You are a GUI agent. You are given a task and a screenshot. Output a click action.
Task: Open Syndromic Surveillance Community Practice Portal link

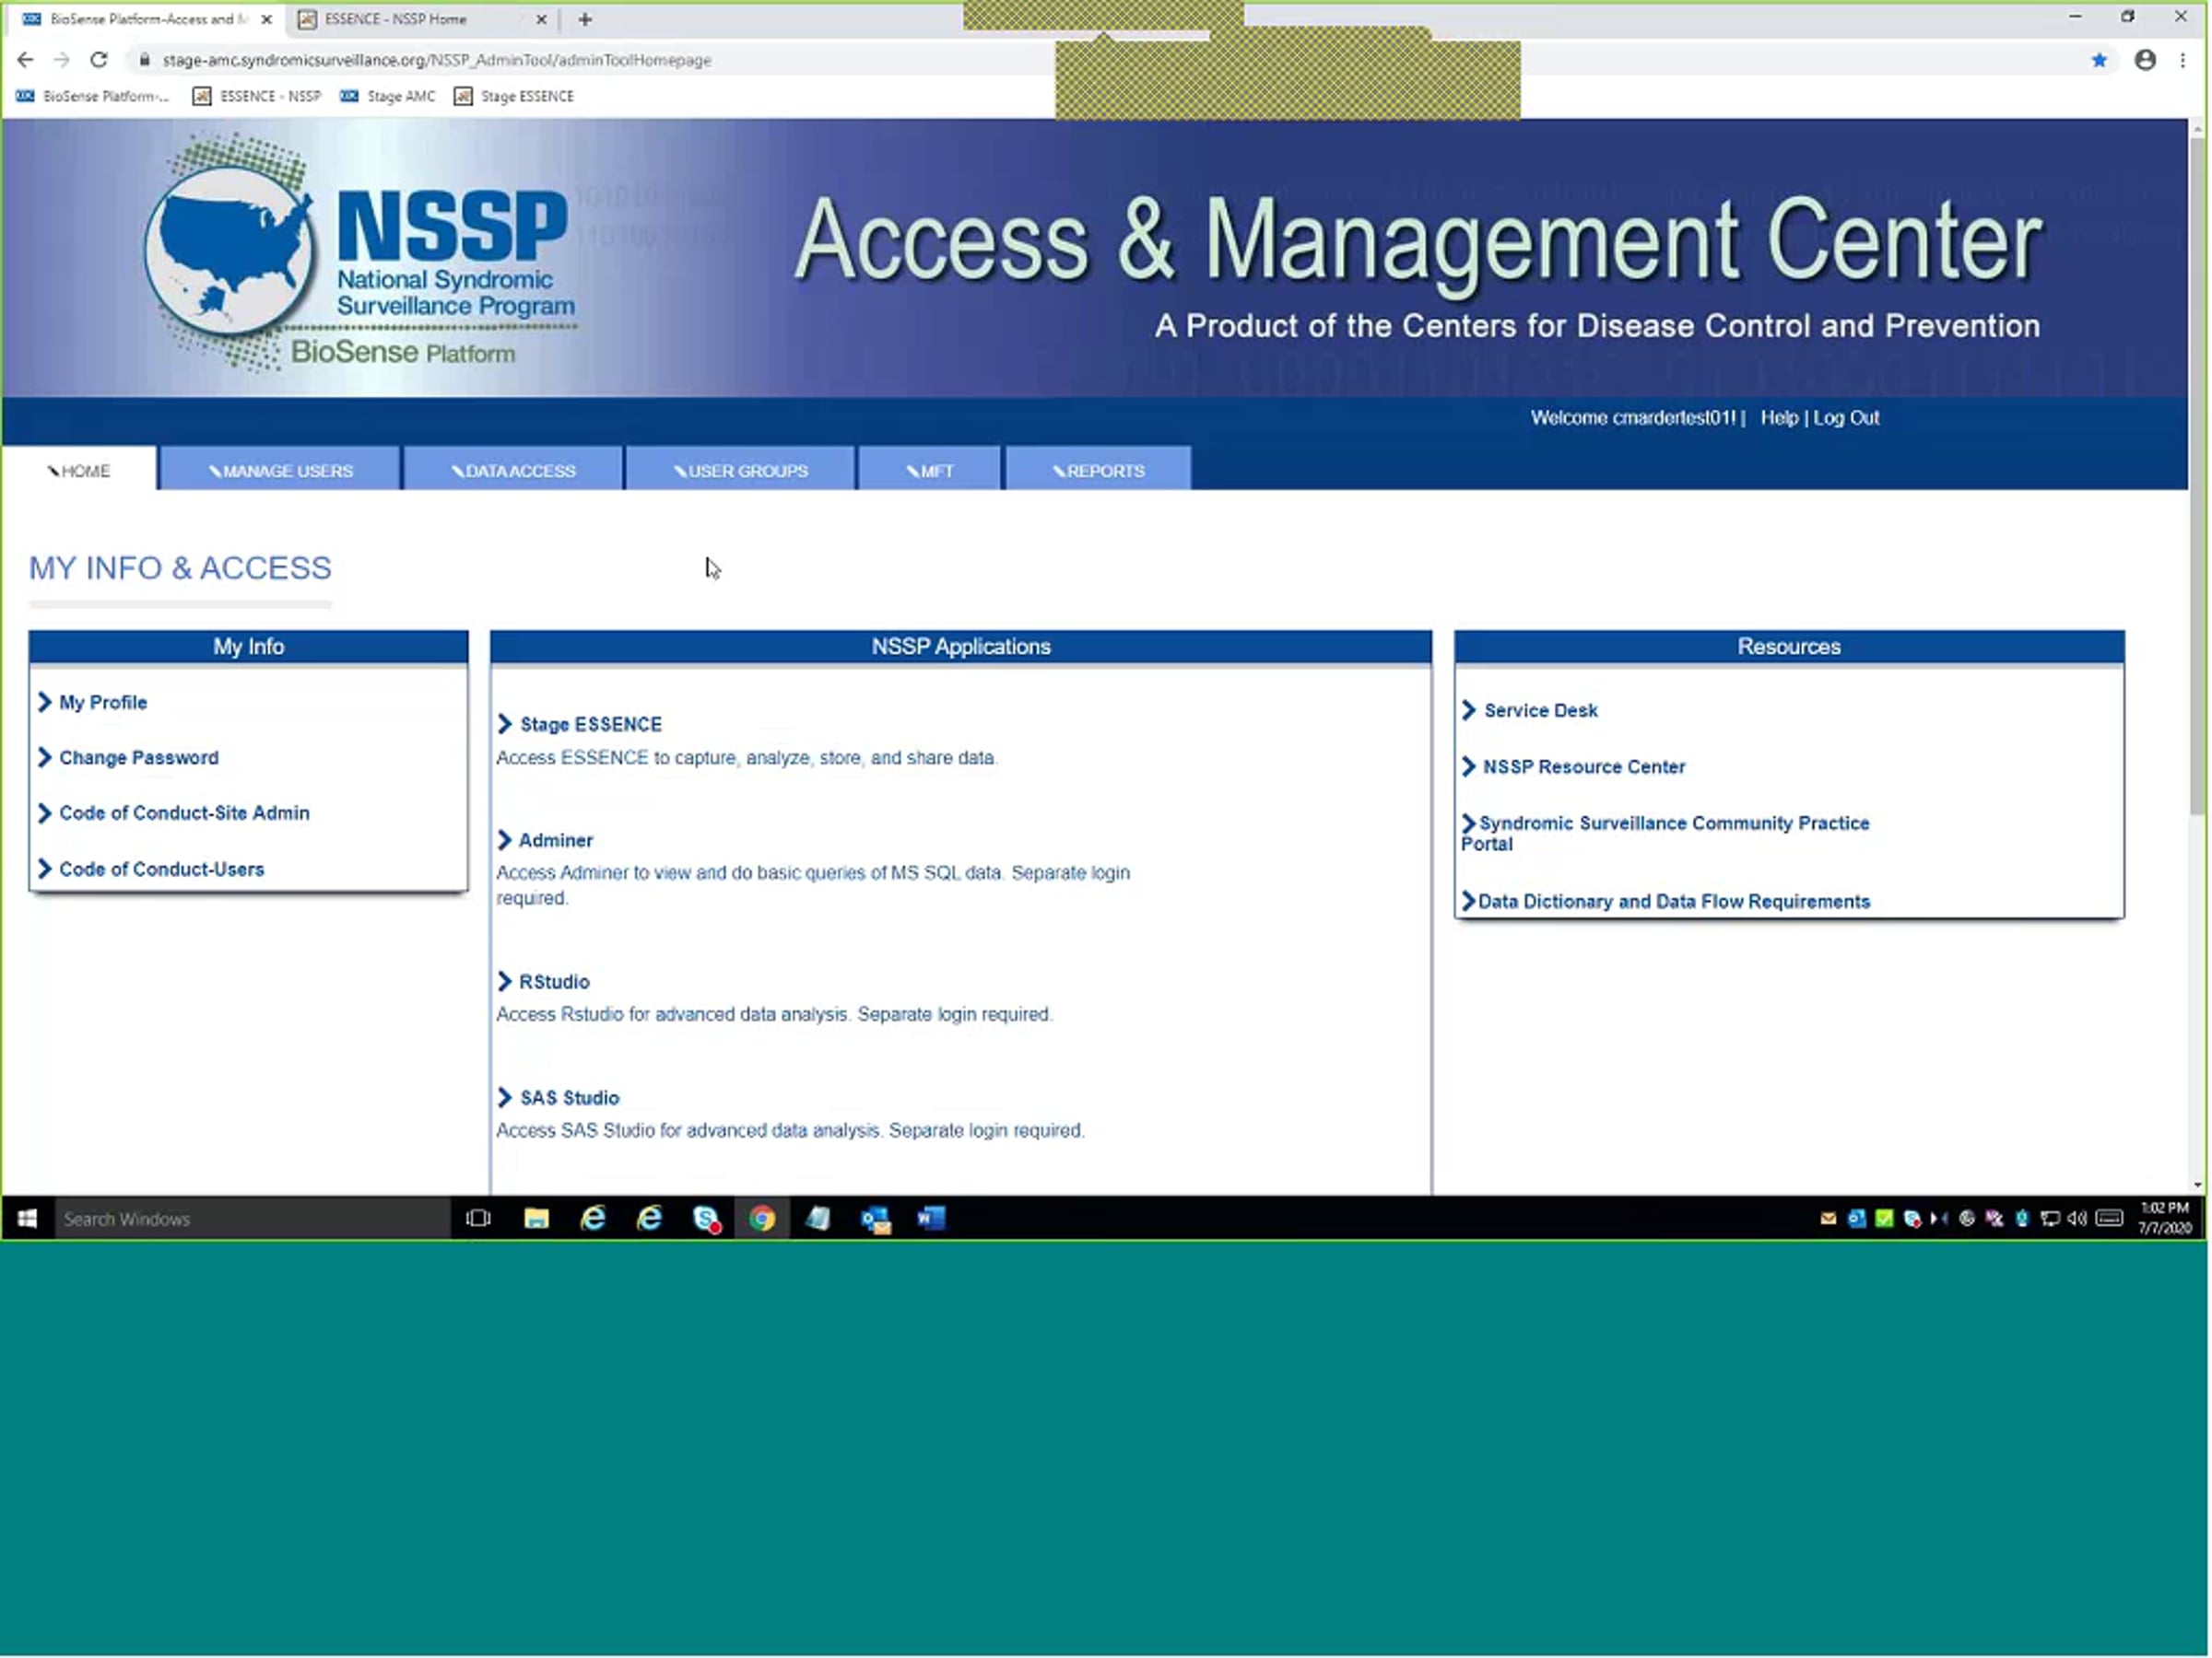point(1665,834)
